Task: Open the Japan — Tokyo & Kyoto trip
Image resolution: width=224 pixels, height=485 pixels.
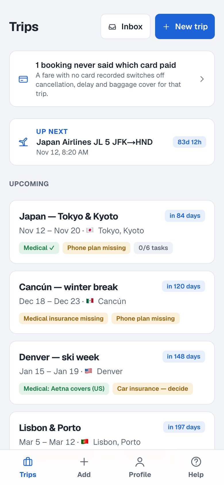Action: click(x=112, y=232)
